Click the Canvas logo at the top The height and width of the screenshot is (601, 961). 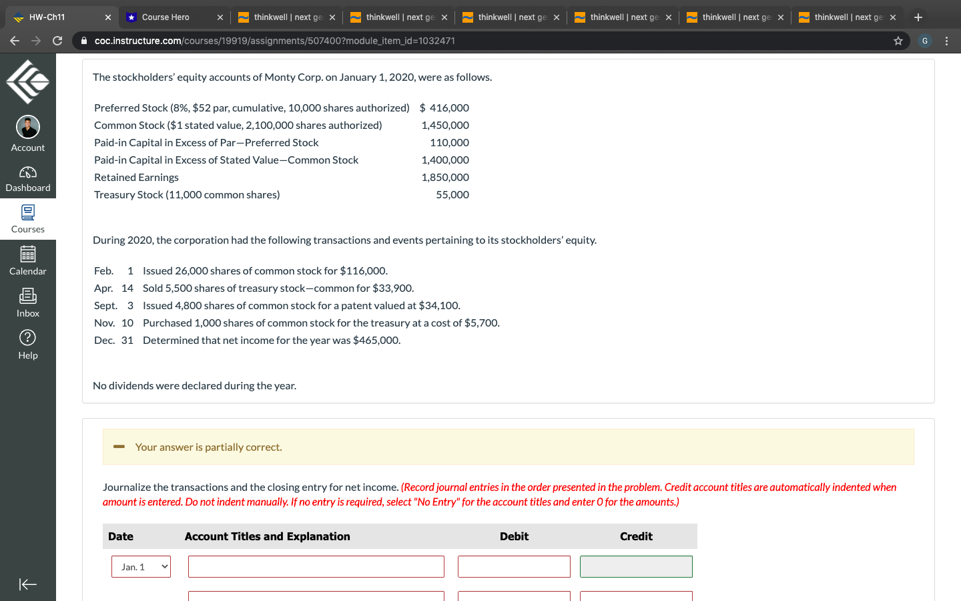tap(27, 81)
